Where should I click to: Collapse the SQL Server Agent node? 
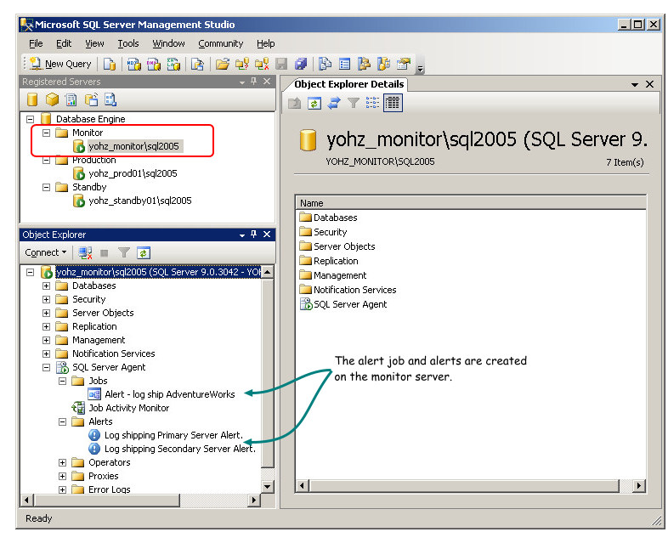46,368
